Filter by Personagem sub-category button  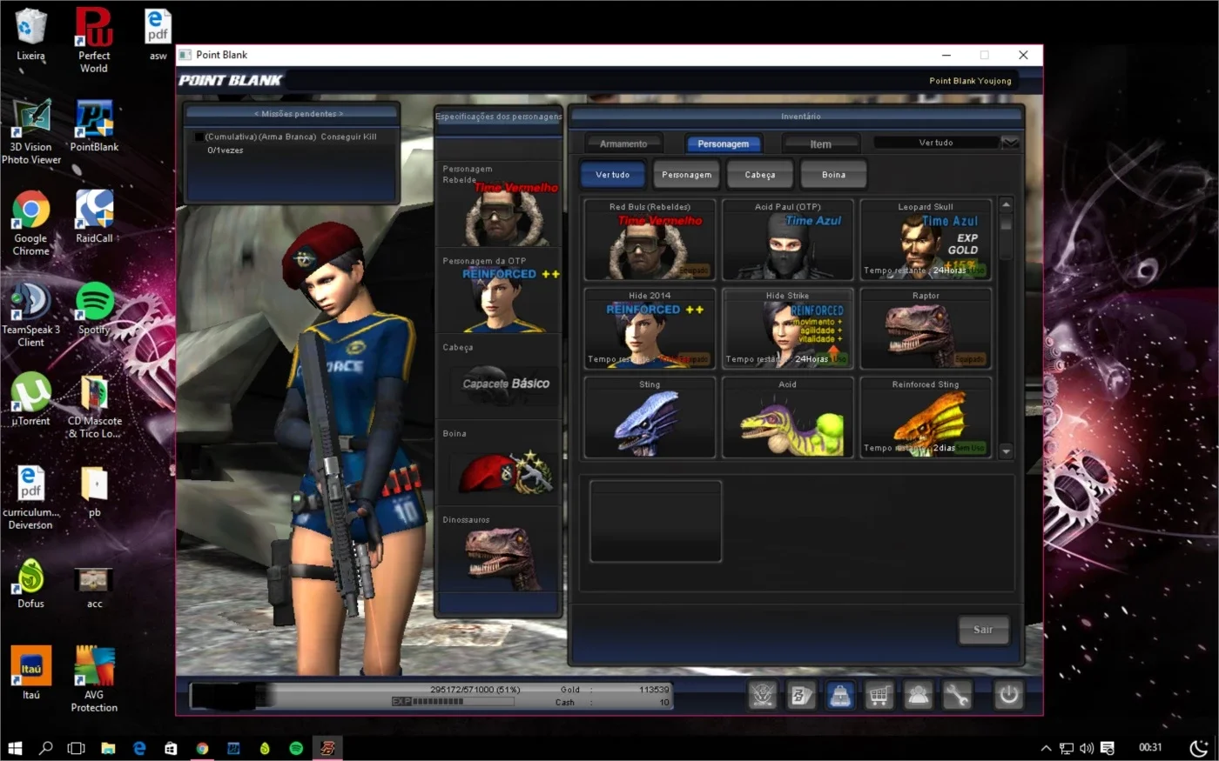[x=686, y=175]
